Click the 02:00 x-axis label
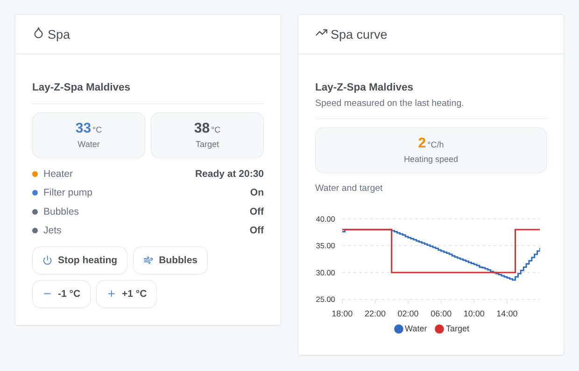Viewport: 579px width, 371px height. click(408, 314)
